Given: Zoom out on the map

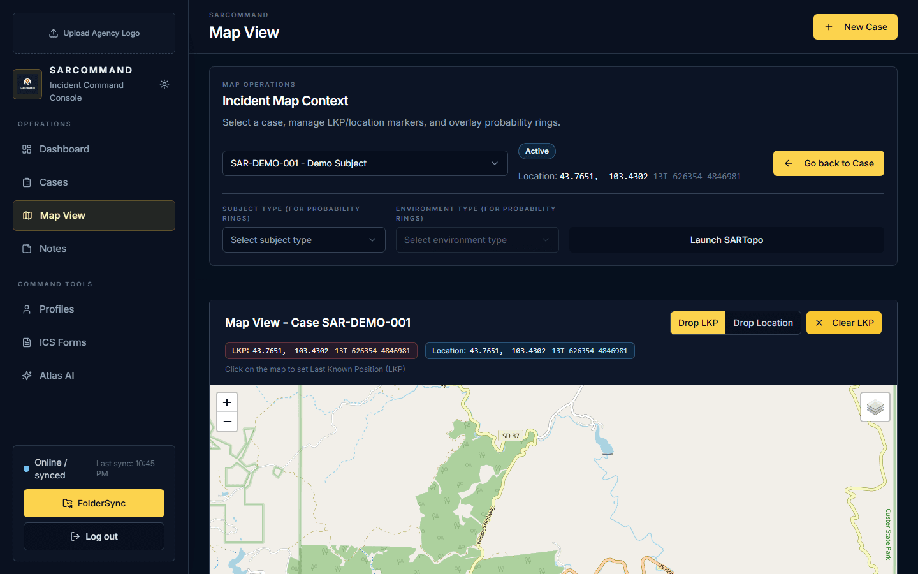Looking at the screenshot, I should pyautogui.click(x=227, y=422).
